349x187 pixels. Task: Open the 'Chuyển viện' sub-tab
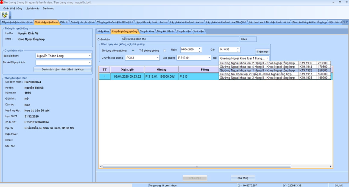pos(184,32)
